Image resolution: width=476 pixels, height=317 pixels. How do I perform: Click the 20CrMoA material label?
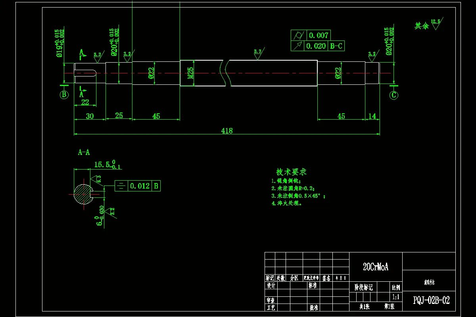point(376,267)
